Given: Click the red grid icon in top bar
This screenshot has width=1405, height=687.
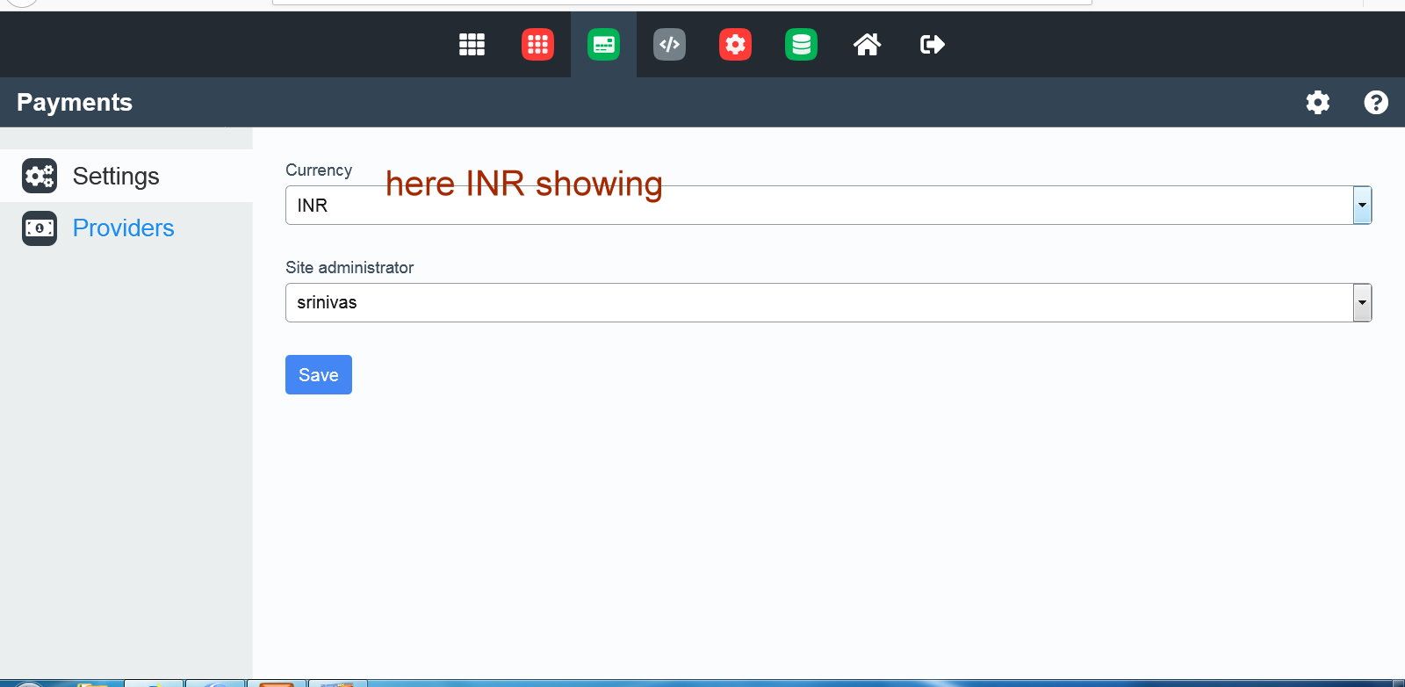Looking at the screenshot, I should (537, 45).
